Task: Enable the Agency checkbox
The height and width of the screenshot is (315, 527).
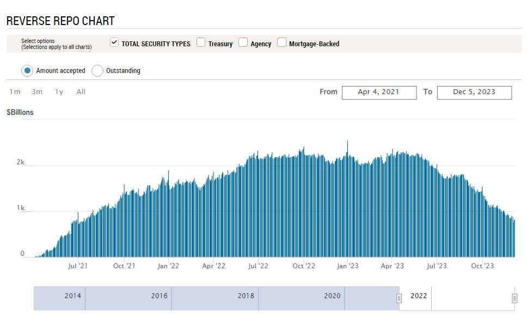Action: click(x=243, y=42)
